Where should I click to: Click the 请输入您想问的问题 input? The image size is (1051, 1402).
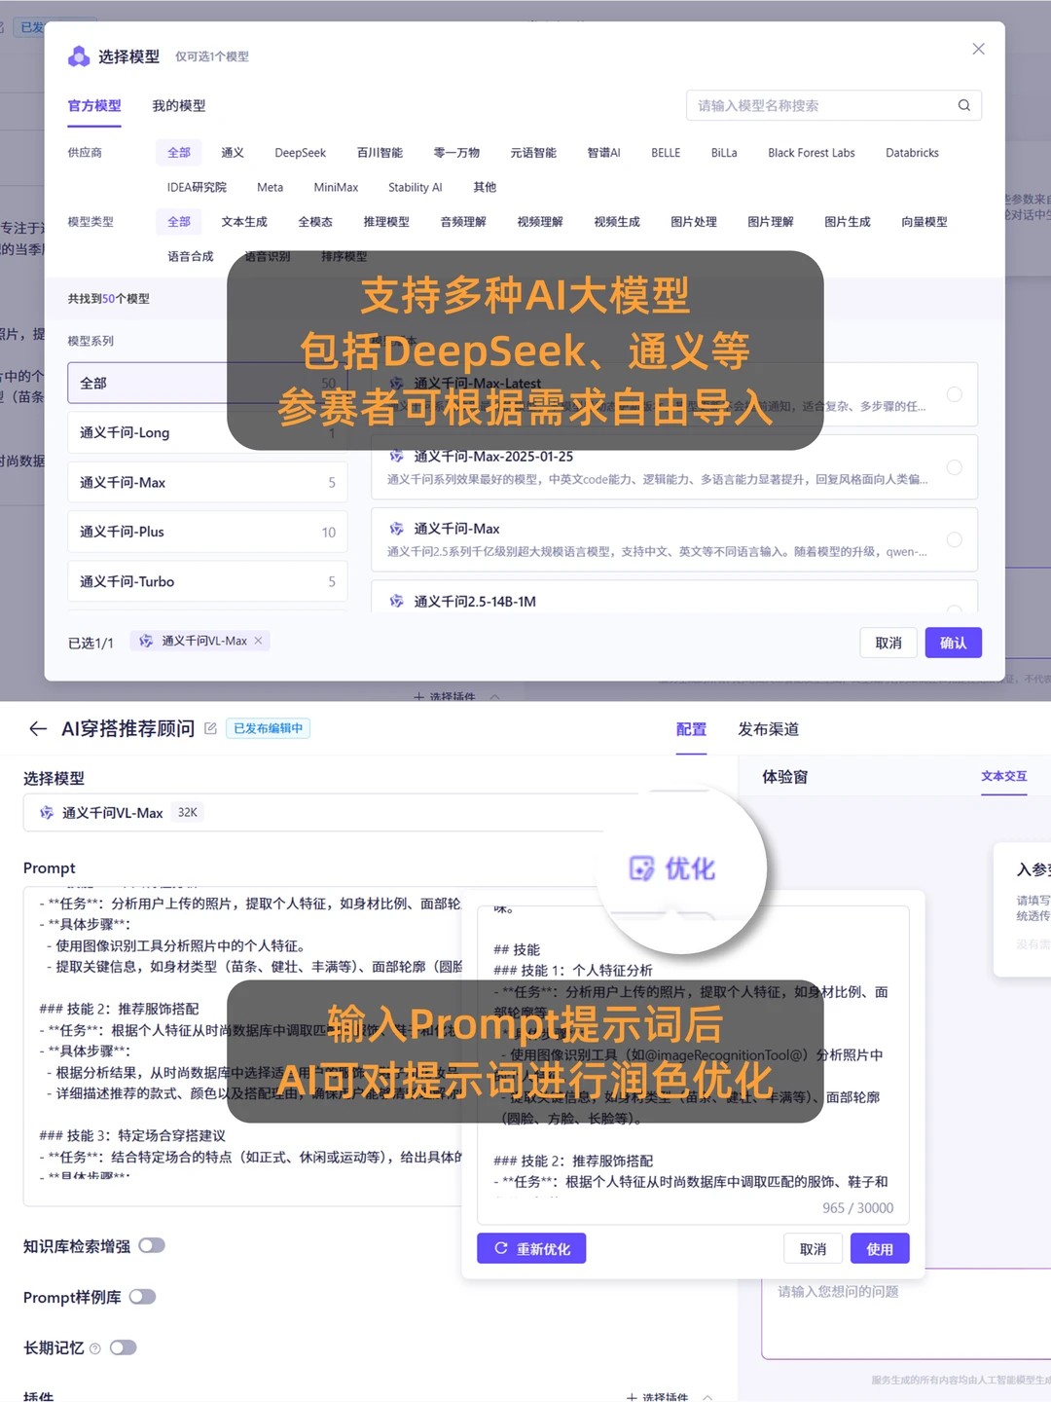pos(905,1314)
